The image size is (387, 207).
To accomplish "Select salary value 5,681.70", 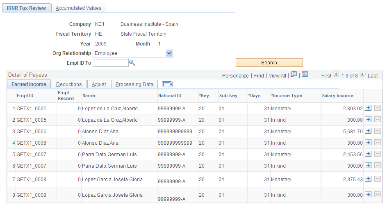I will (x=353, y=132).
